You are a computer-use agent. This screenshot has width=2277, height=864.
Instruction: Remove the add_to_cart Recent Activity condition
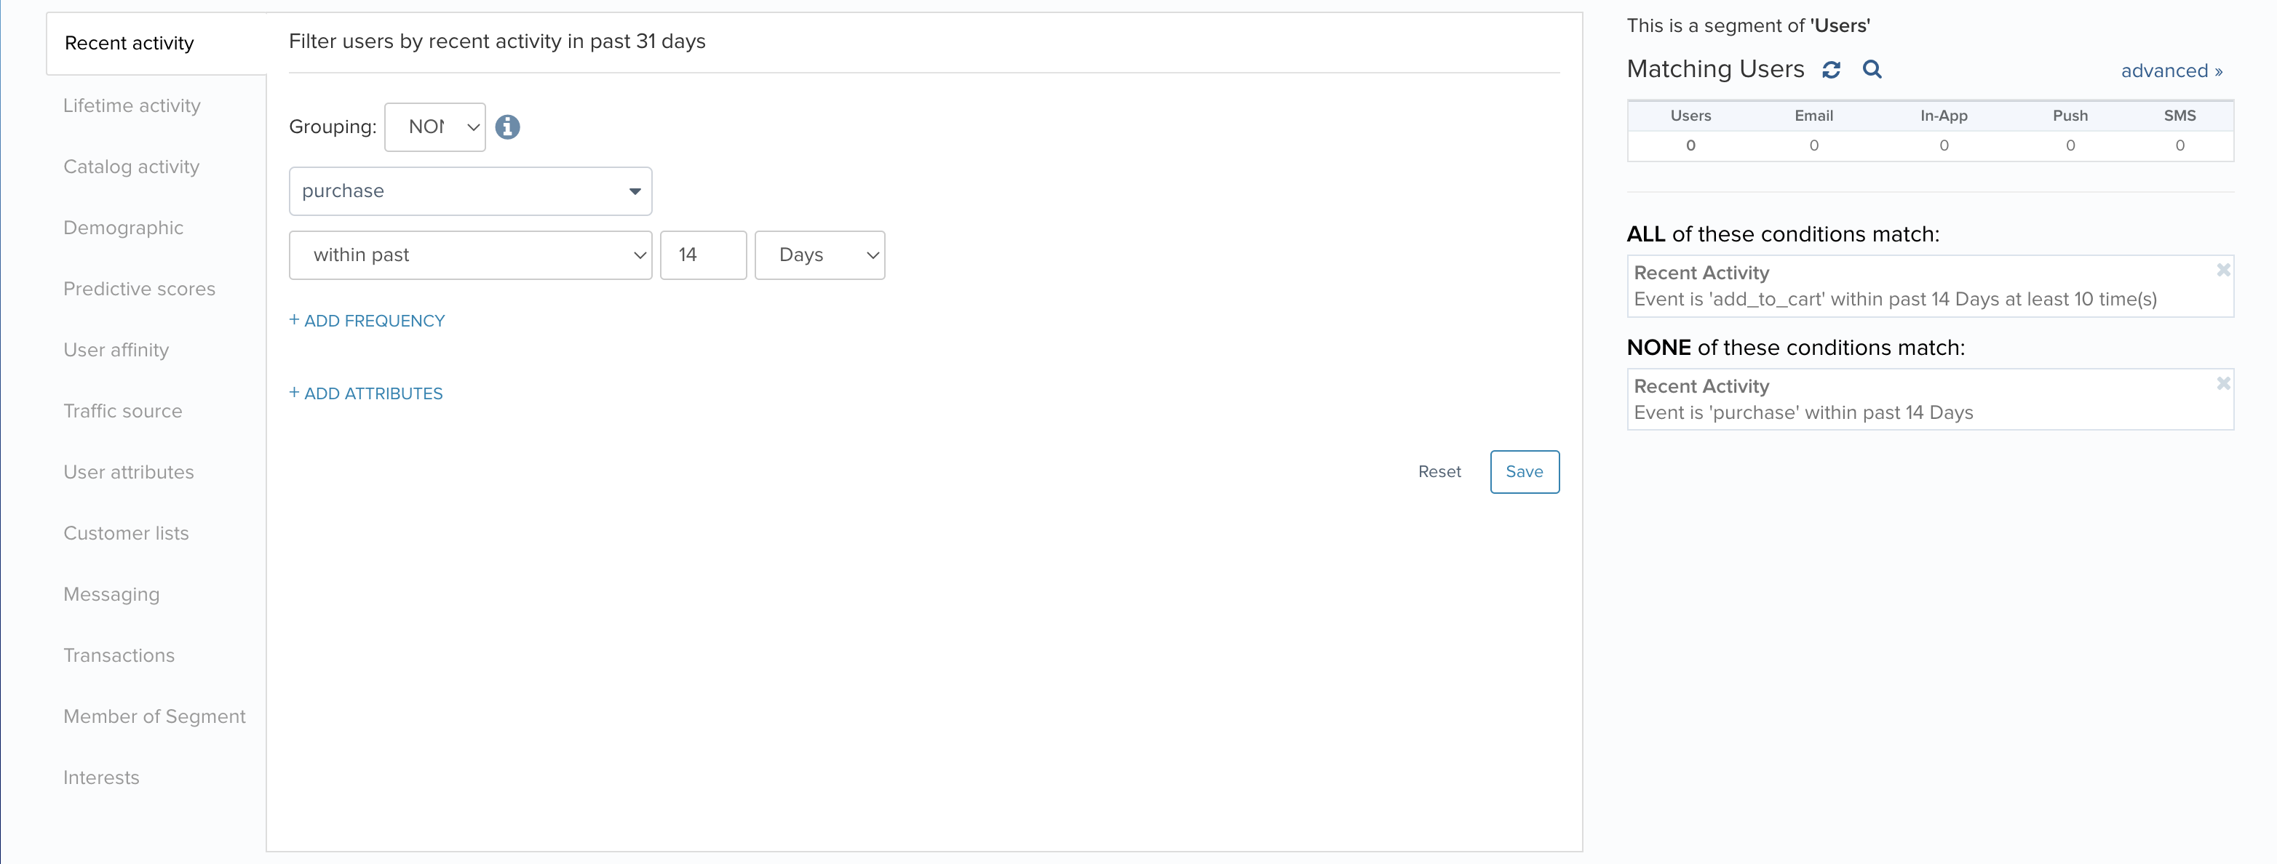[x=2222, y=271]
